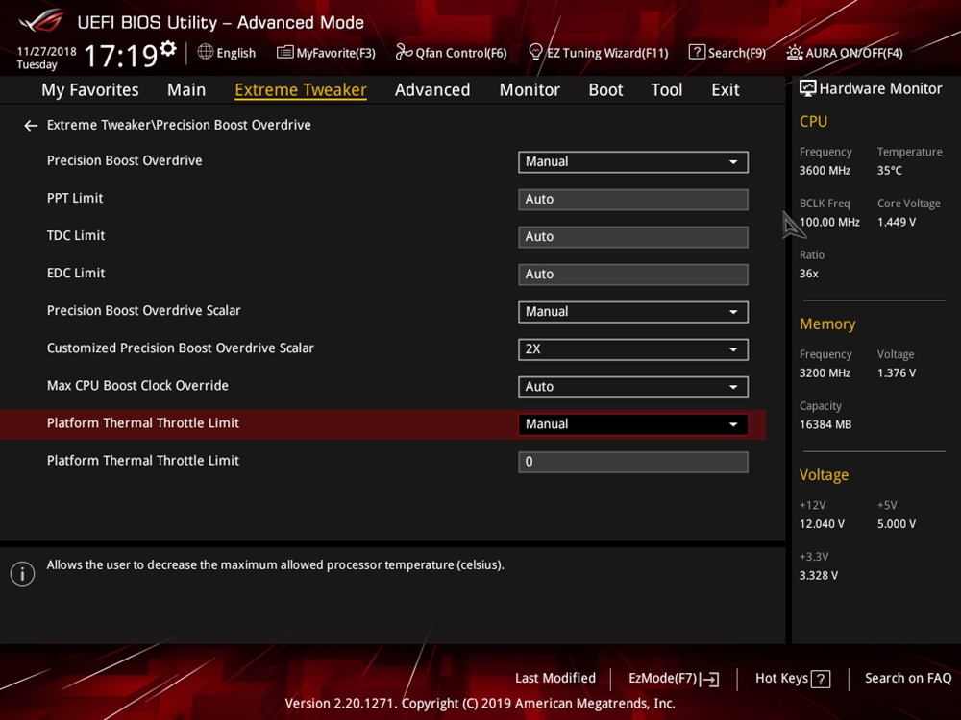Click the PPT Limit Auto field
961x720 pixels.
click(633, 200)
